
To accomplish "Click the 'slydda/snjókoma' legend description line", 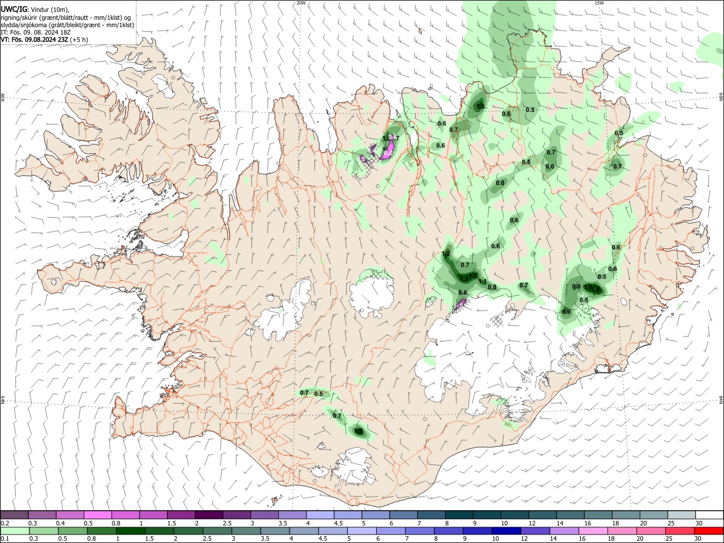I will [68, 25].
